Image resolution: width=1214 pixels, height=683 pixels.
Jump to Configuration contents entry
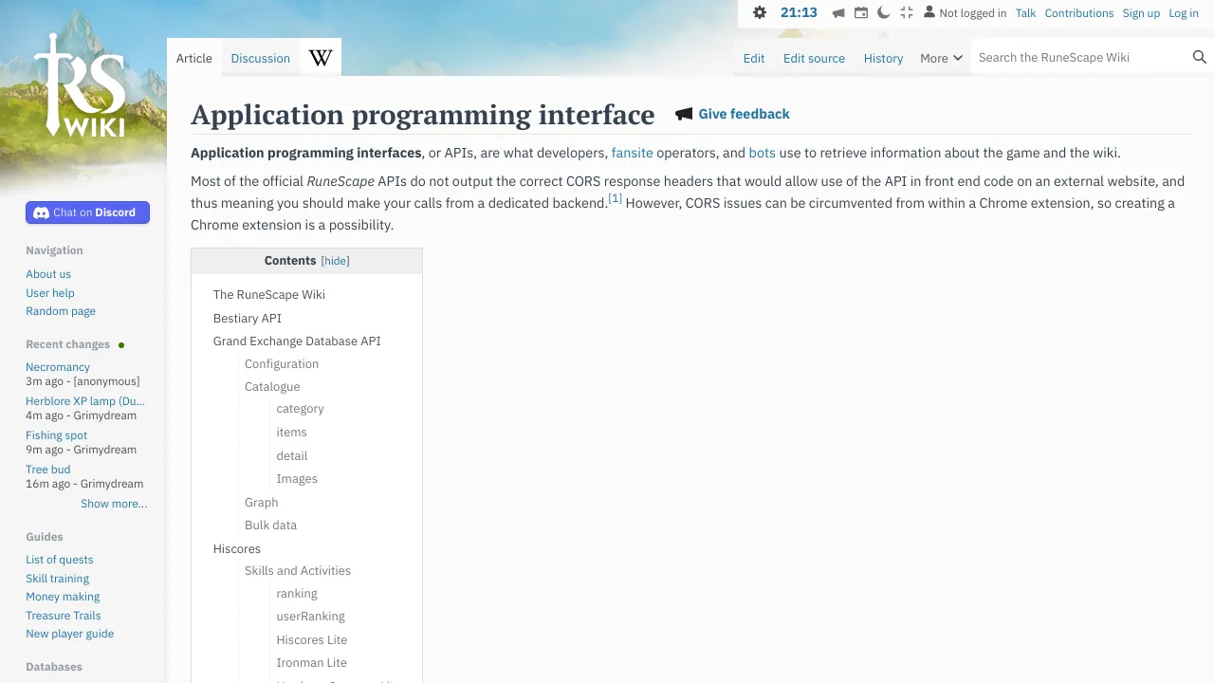pyautogui.click(x=282, y=364)
